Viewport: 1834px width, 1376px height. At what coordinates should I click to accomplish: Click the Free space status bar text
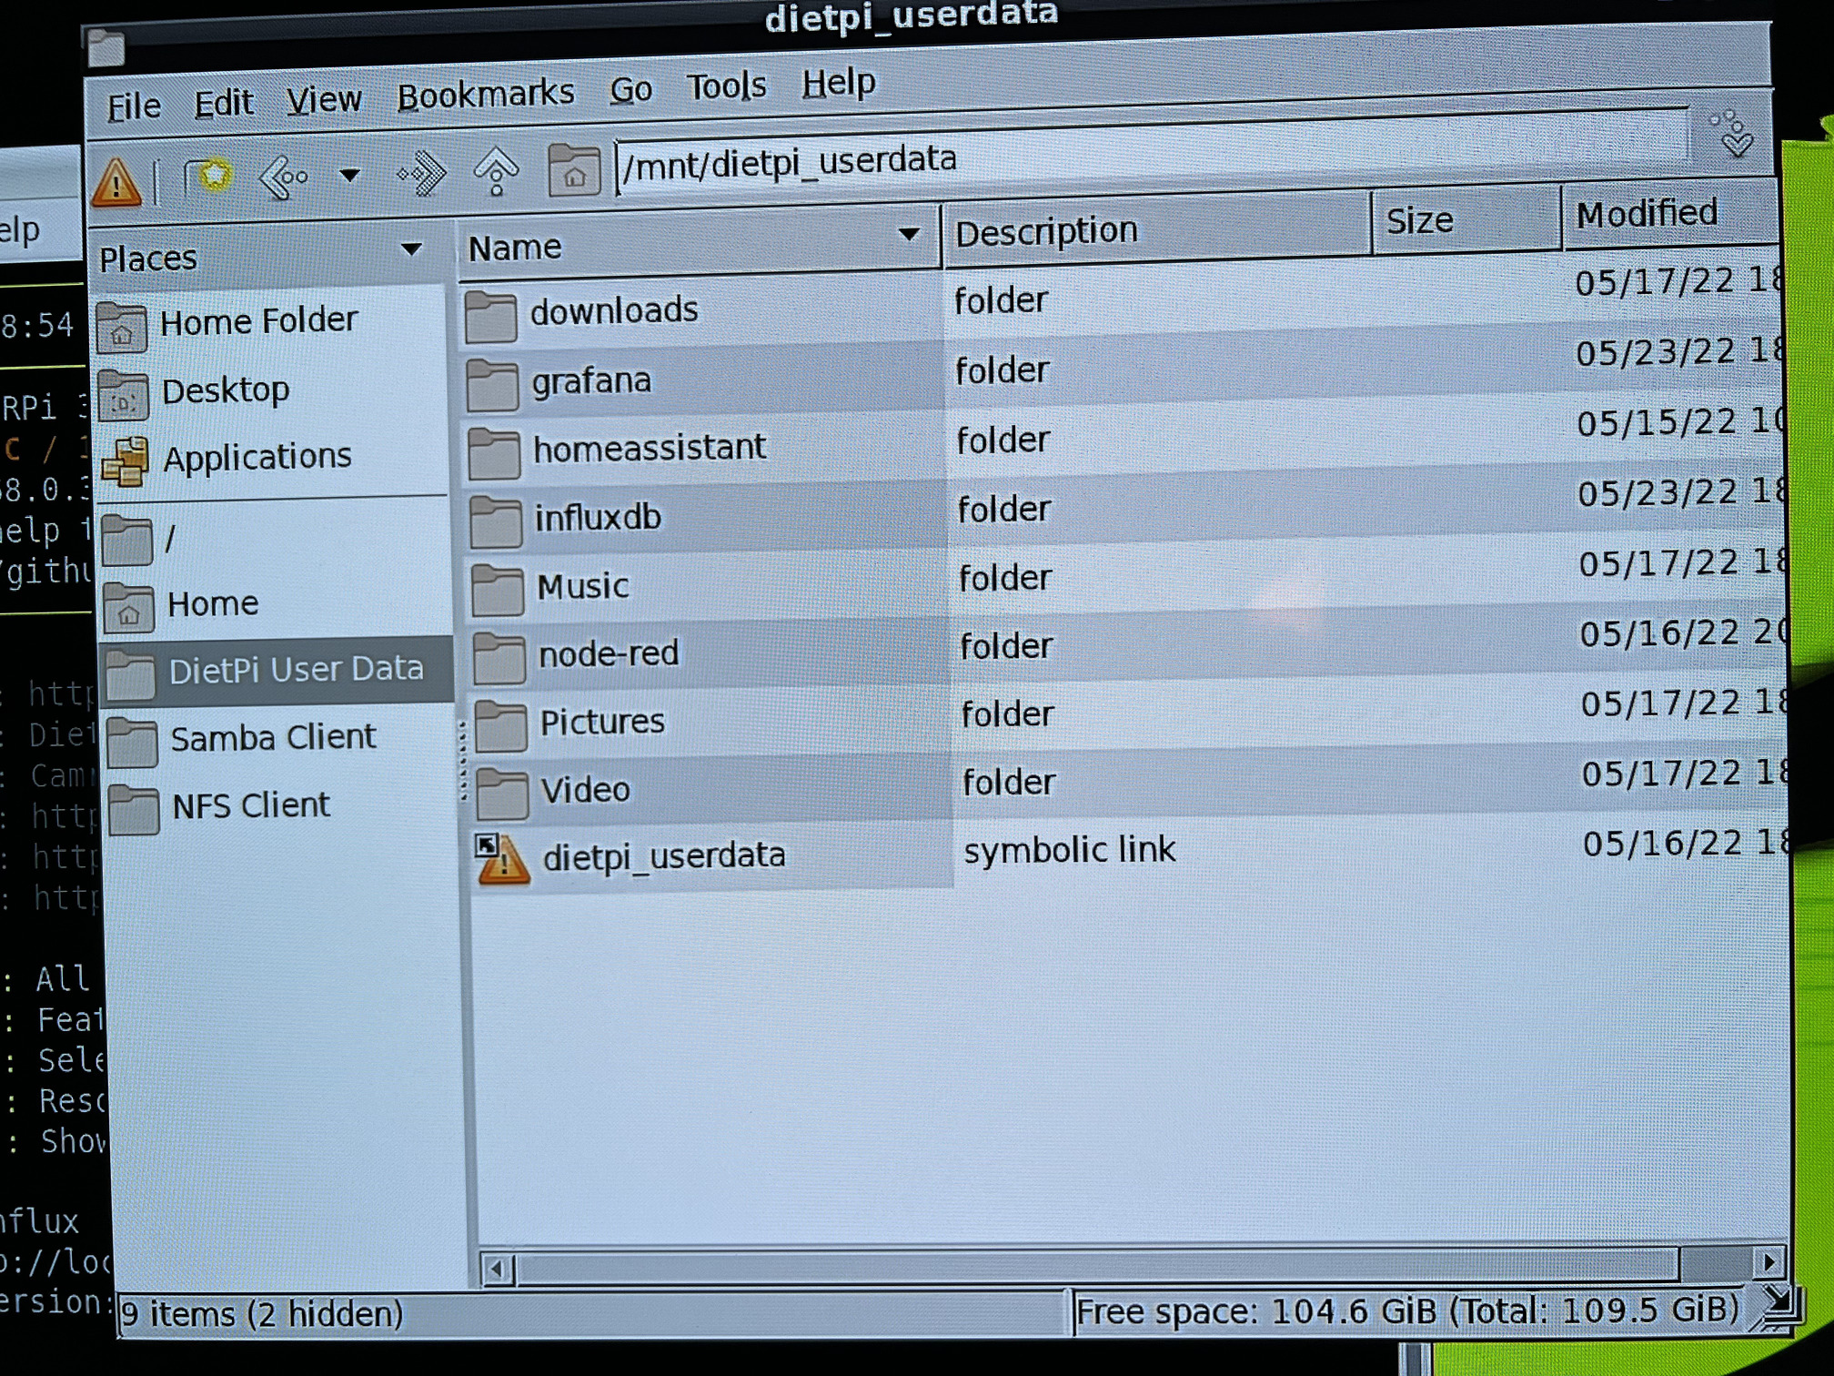[x=1406, y=1311]
